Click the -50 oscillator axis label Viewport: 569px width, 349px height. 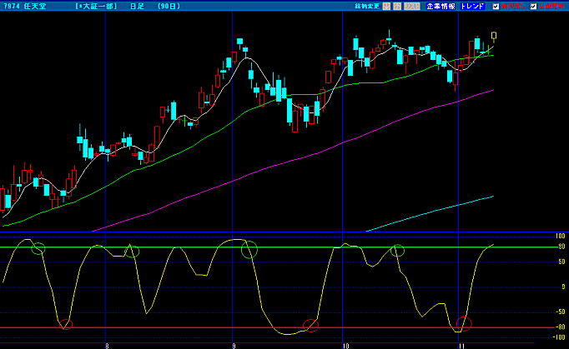click(561, 312)
